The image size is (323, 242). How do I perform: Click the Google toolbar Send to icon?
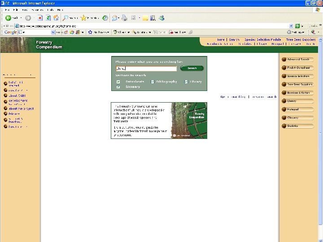[171, 32]
